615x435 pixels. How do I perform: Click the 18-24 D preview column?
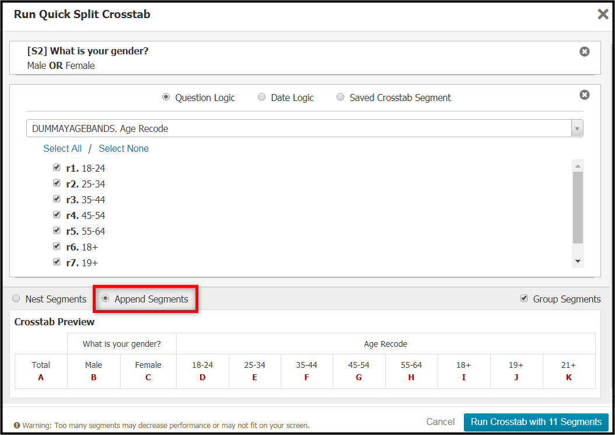tap(202, 371)
